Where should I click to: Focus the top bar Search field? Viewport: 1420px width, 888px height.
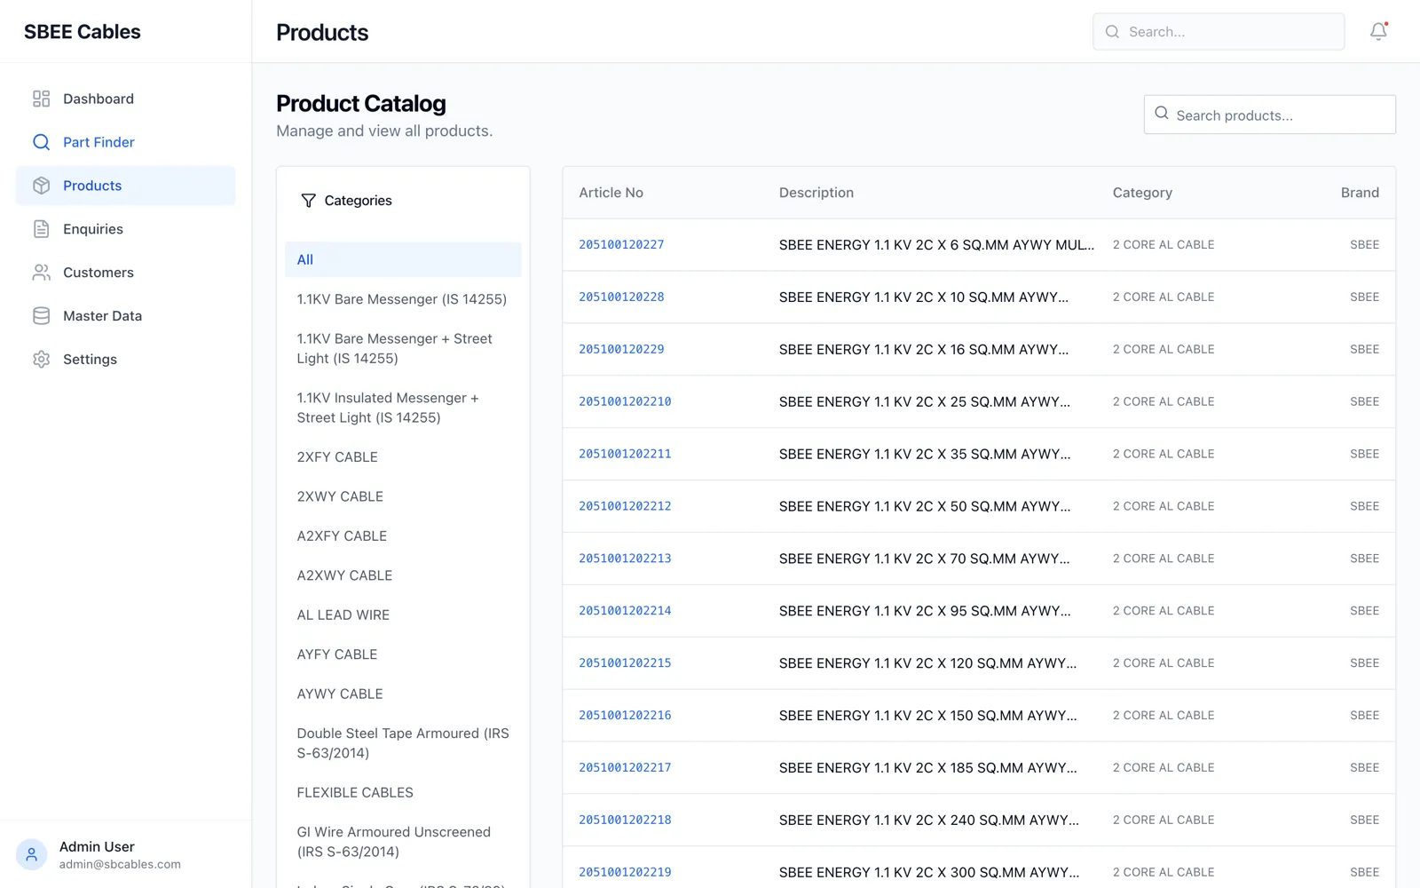tap(1219, 32)
